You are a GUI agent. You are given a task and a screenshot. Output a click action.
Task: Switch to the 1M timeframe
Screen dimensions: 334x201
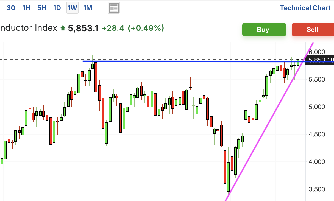(88, 8)
